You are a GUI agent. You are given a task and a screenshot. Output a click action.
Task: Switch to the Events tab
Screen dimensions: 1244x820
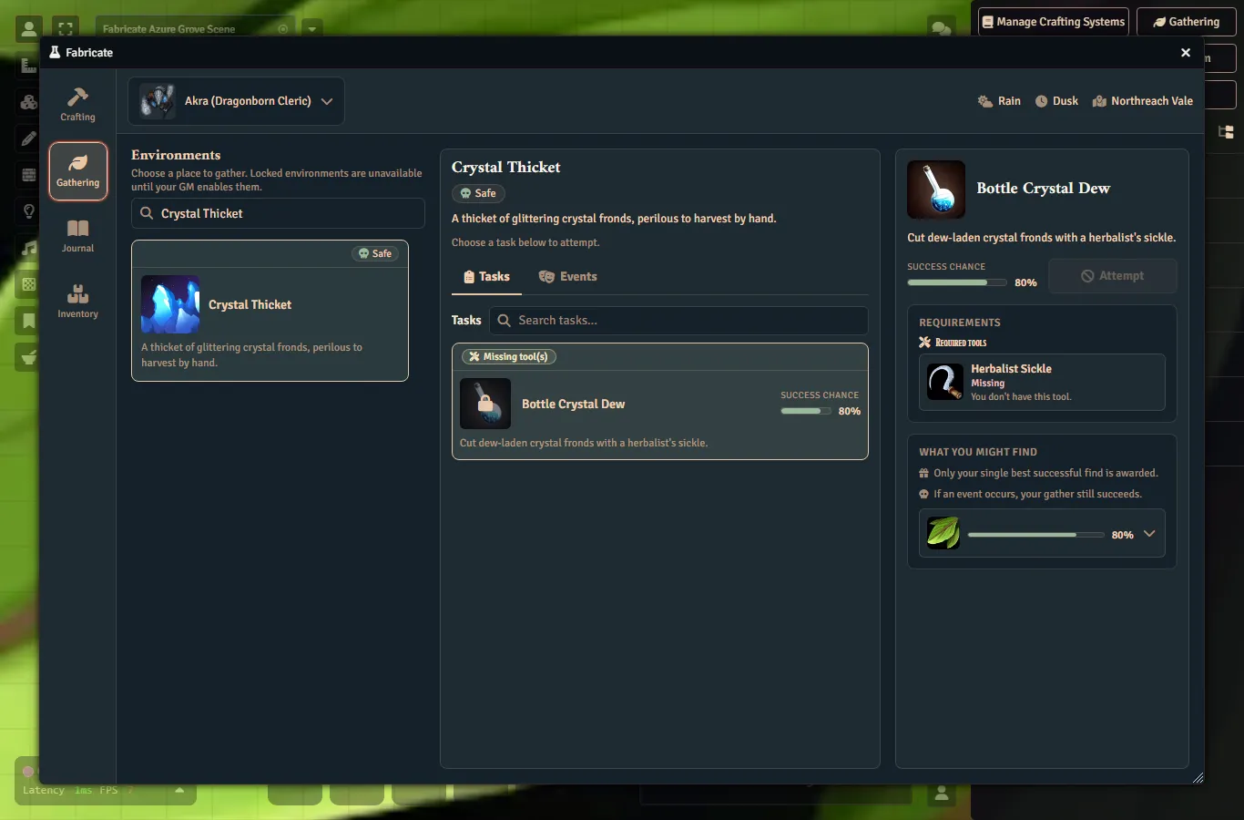567,277
